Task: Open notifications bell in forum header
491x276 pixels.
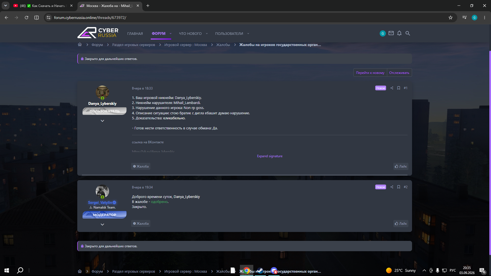Action: 399,33
